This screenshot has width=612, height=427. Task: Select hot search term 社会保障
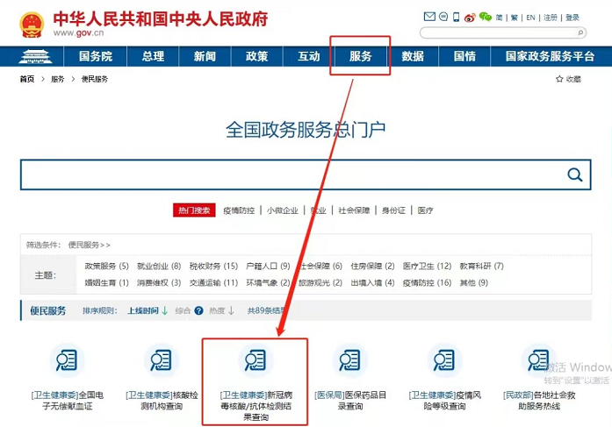tap(354, 210)
